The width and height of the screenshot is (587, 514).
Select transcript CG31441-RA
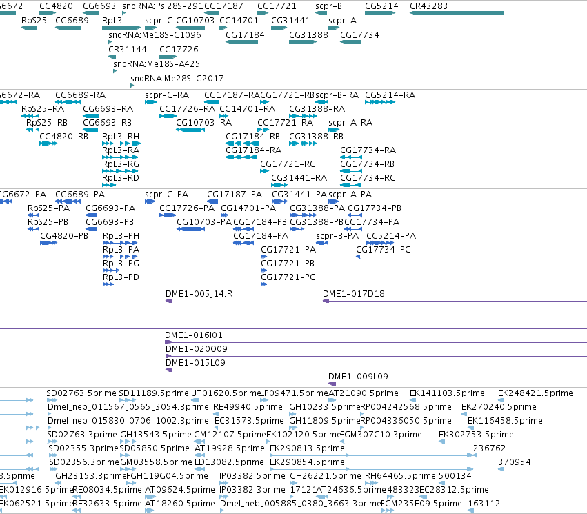coord(279,185)
